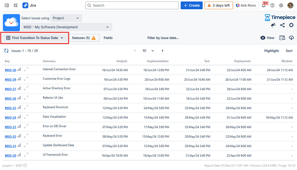Viewport: 297px width, 170px height.
Task: Open Filter by issue date option
Action: point(163,38)
